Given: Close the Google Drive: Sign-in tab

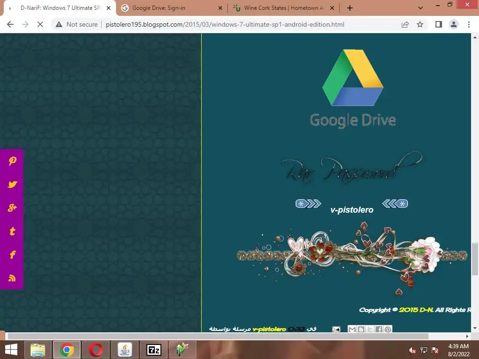Looking at the screenshot, I should pos(220,8).
